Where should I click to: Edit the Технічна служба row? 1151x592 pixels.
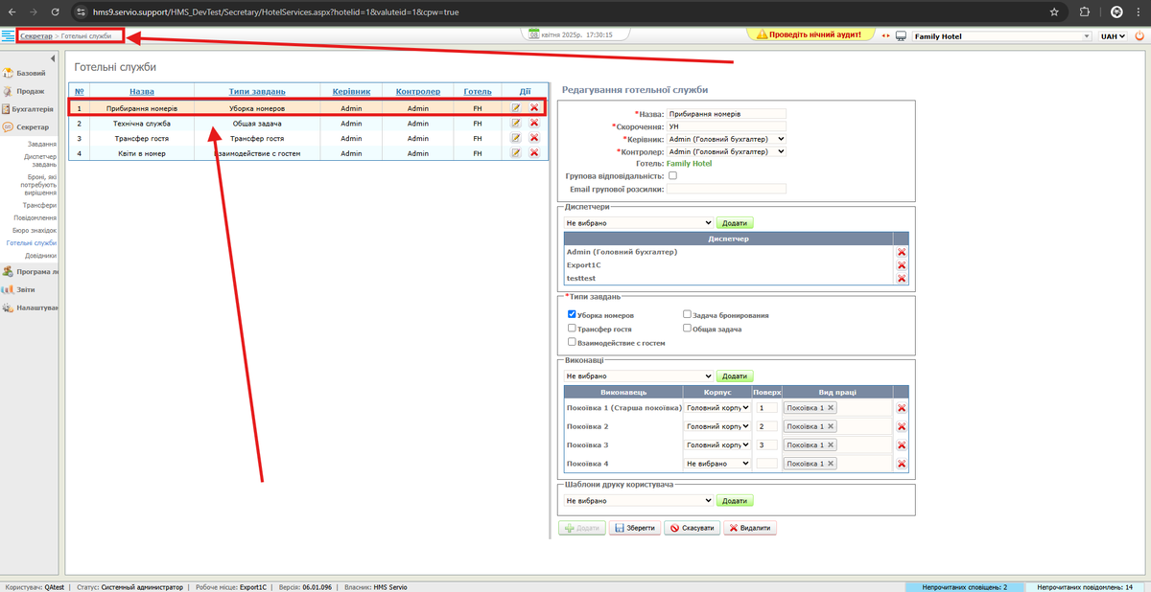pyautogui.click(x=516, y=124)
